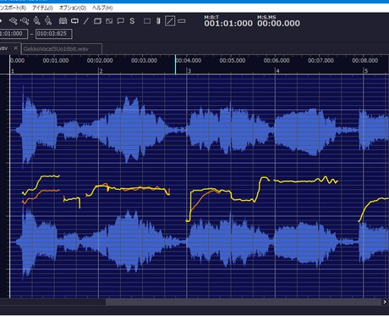This screenshot has width=389, height=322.
Task: Click the M:B:T position display 001:01:000
Action: [x=228, y=23]
